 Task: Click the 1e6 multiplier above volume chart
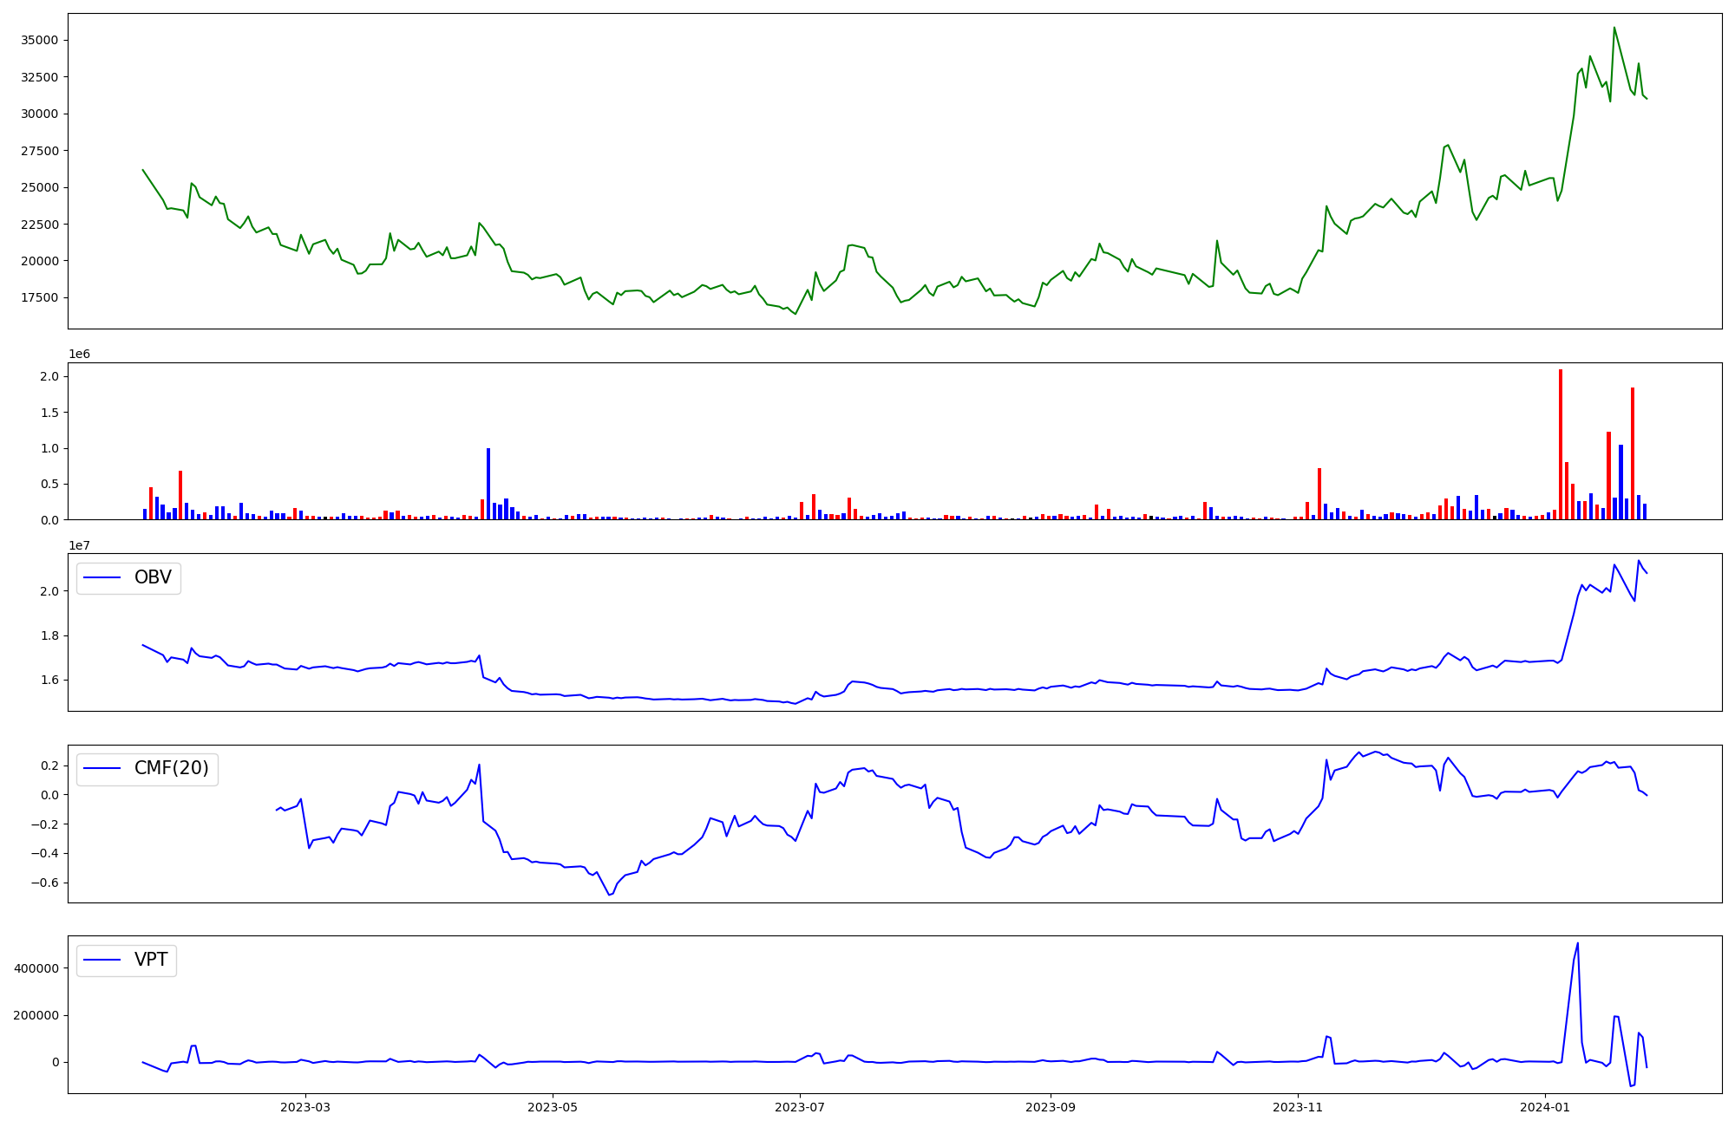pyautogui.click(x=79, y=355)
